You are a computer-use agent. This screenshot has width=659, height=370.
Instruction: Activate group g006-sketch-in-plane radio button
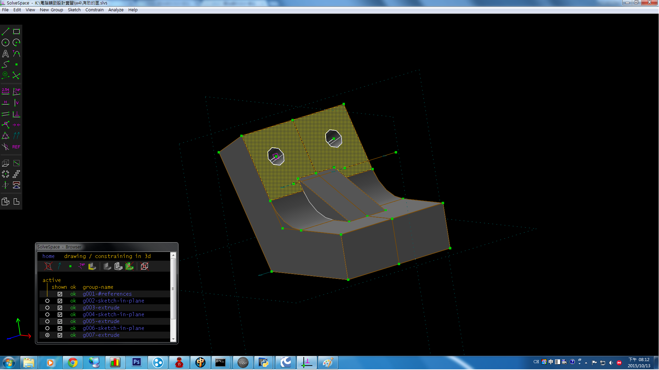[47, 328]
